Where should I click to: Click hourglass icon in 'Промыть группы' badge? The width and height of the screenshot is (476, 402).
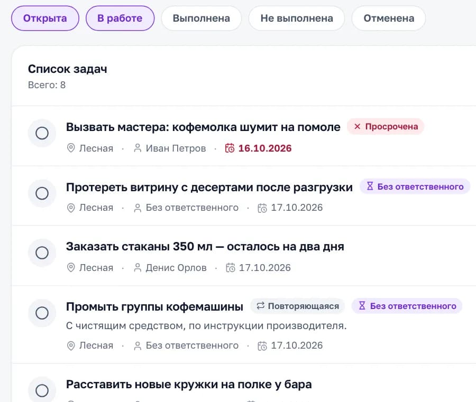click(x=362, y=305)
